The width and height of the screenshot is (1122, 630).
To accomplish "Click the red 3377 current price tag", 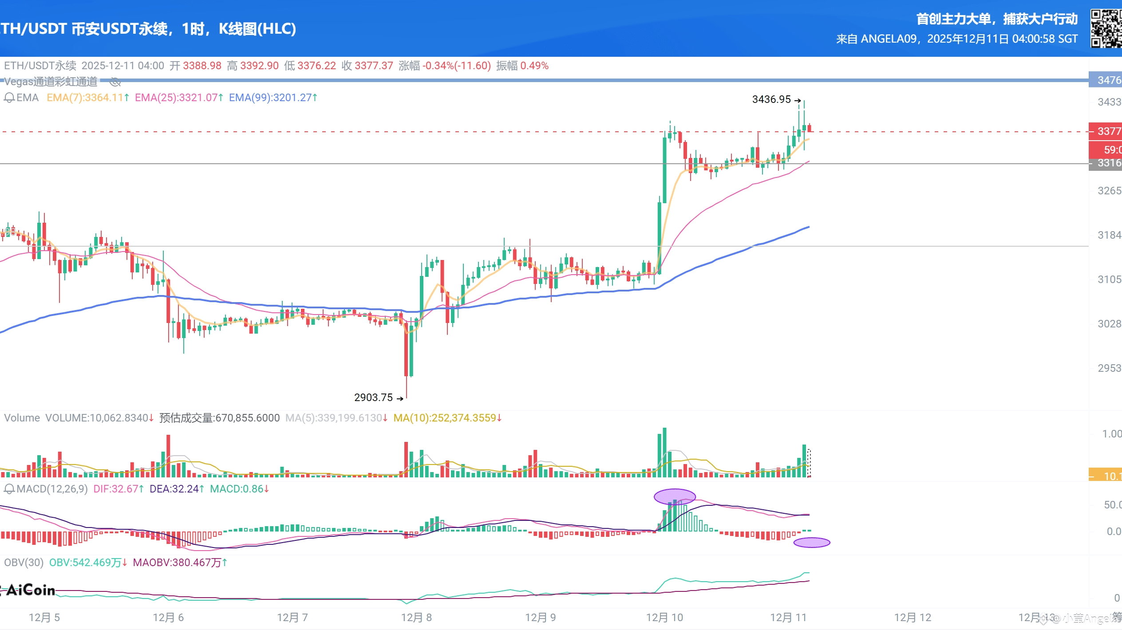I will [x=1106, y=131].
